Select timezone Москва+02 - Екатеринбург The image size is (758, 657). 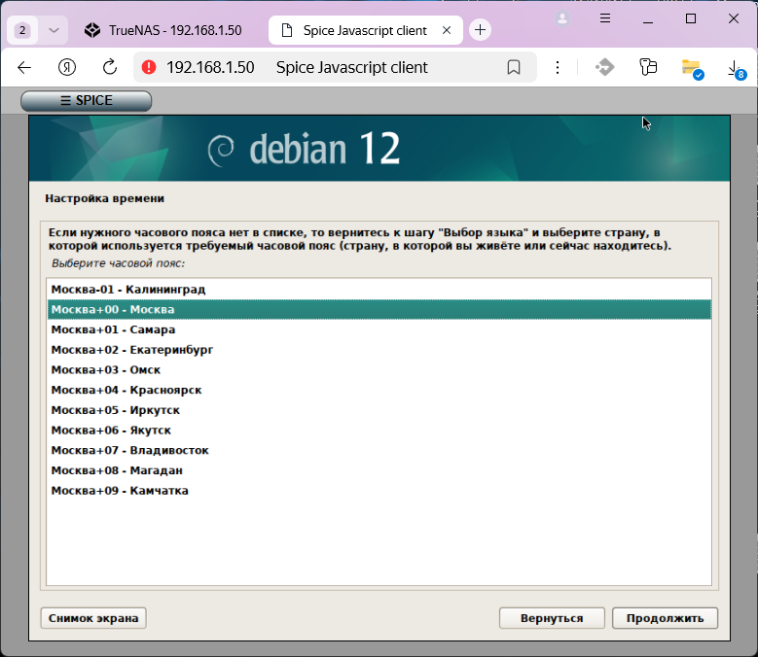click(x=379, y=350)
